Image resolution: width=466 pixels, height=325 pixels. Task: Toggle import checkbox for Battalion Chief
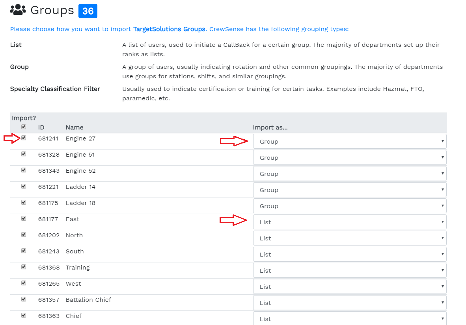(x=24, y=299)
